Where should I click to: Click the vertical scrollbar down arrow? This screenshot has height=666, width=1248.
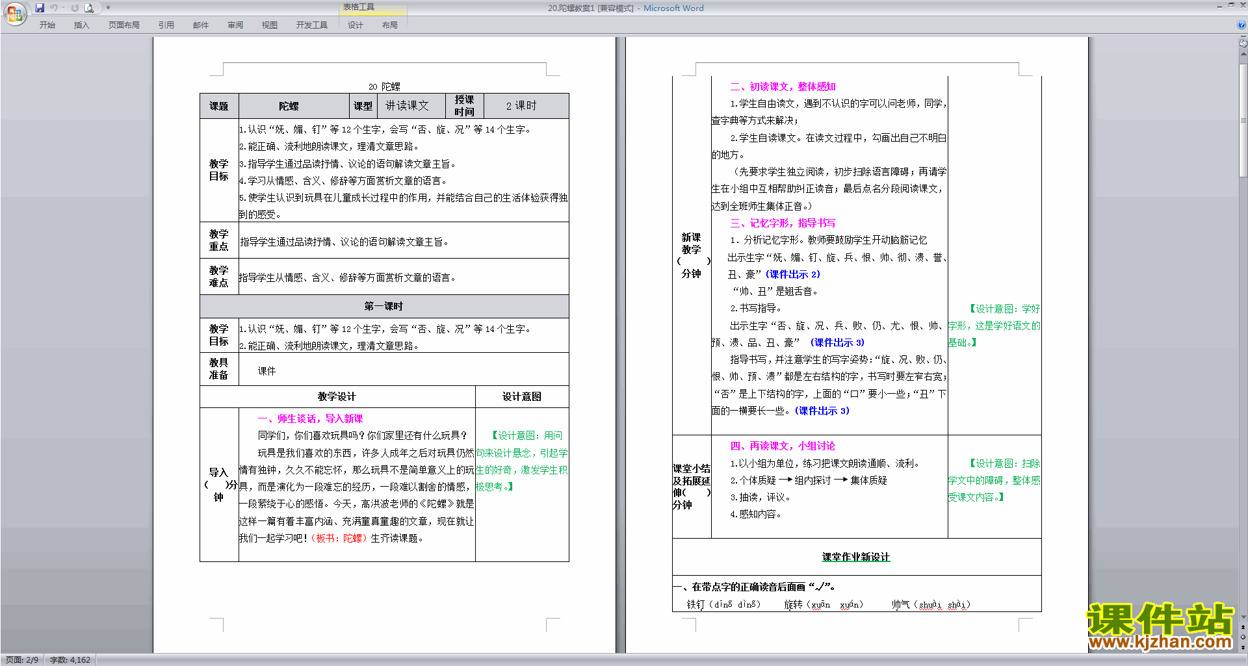[1243, 617]
